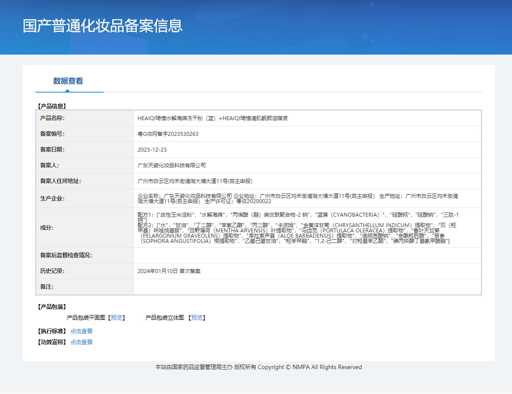Click the 【产品信息】 section heading
512x394 pixels.
pos(52,106)
